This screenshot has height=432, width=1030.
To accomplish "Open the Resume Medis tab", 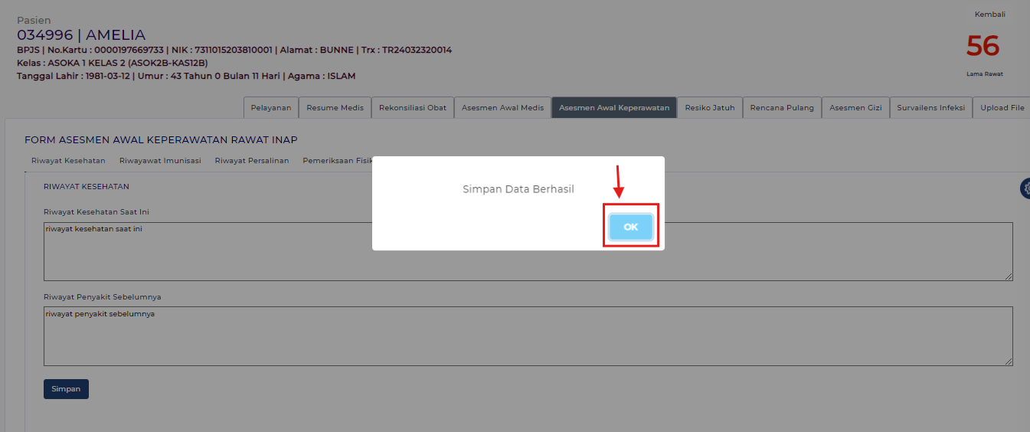I will click(x=335, y=108).
